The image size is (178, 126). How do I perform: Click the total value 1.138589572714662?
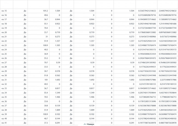168,19
